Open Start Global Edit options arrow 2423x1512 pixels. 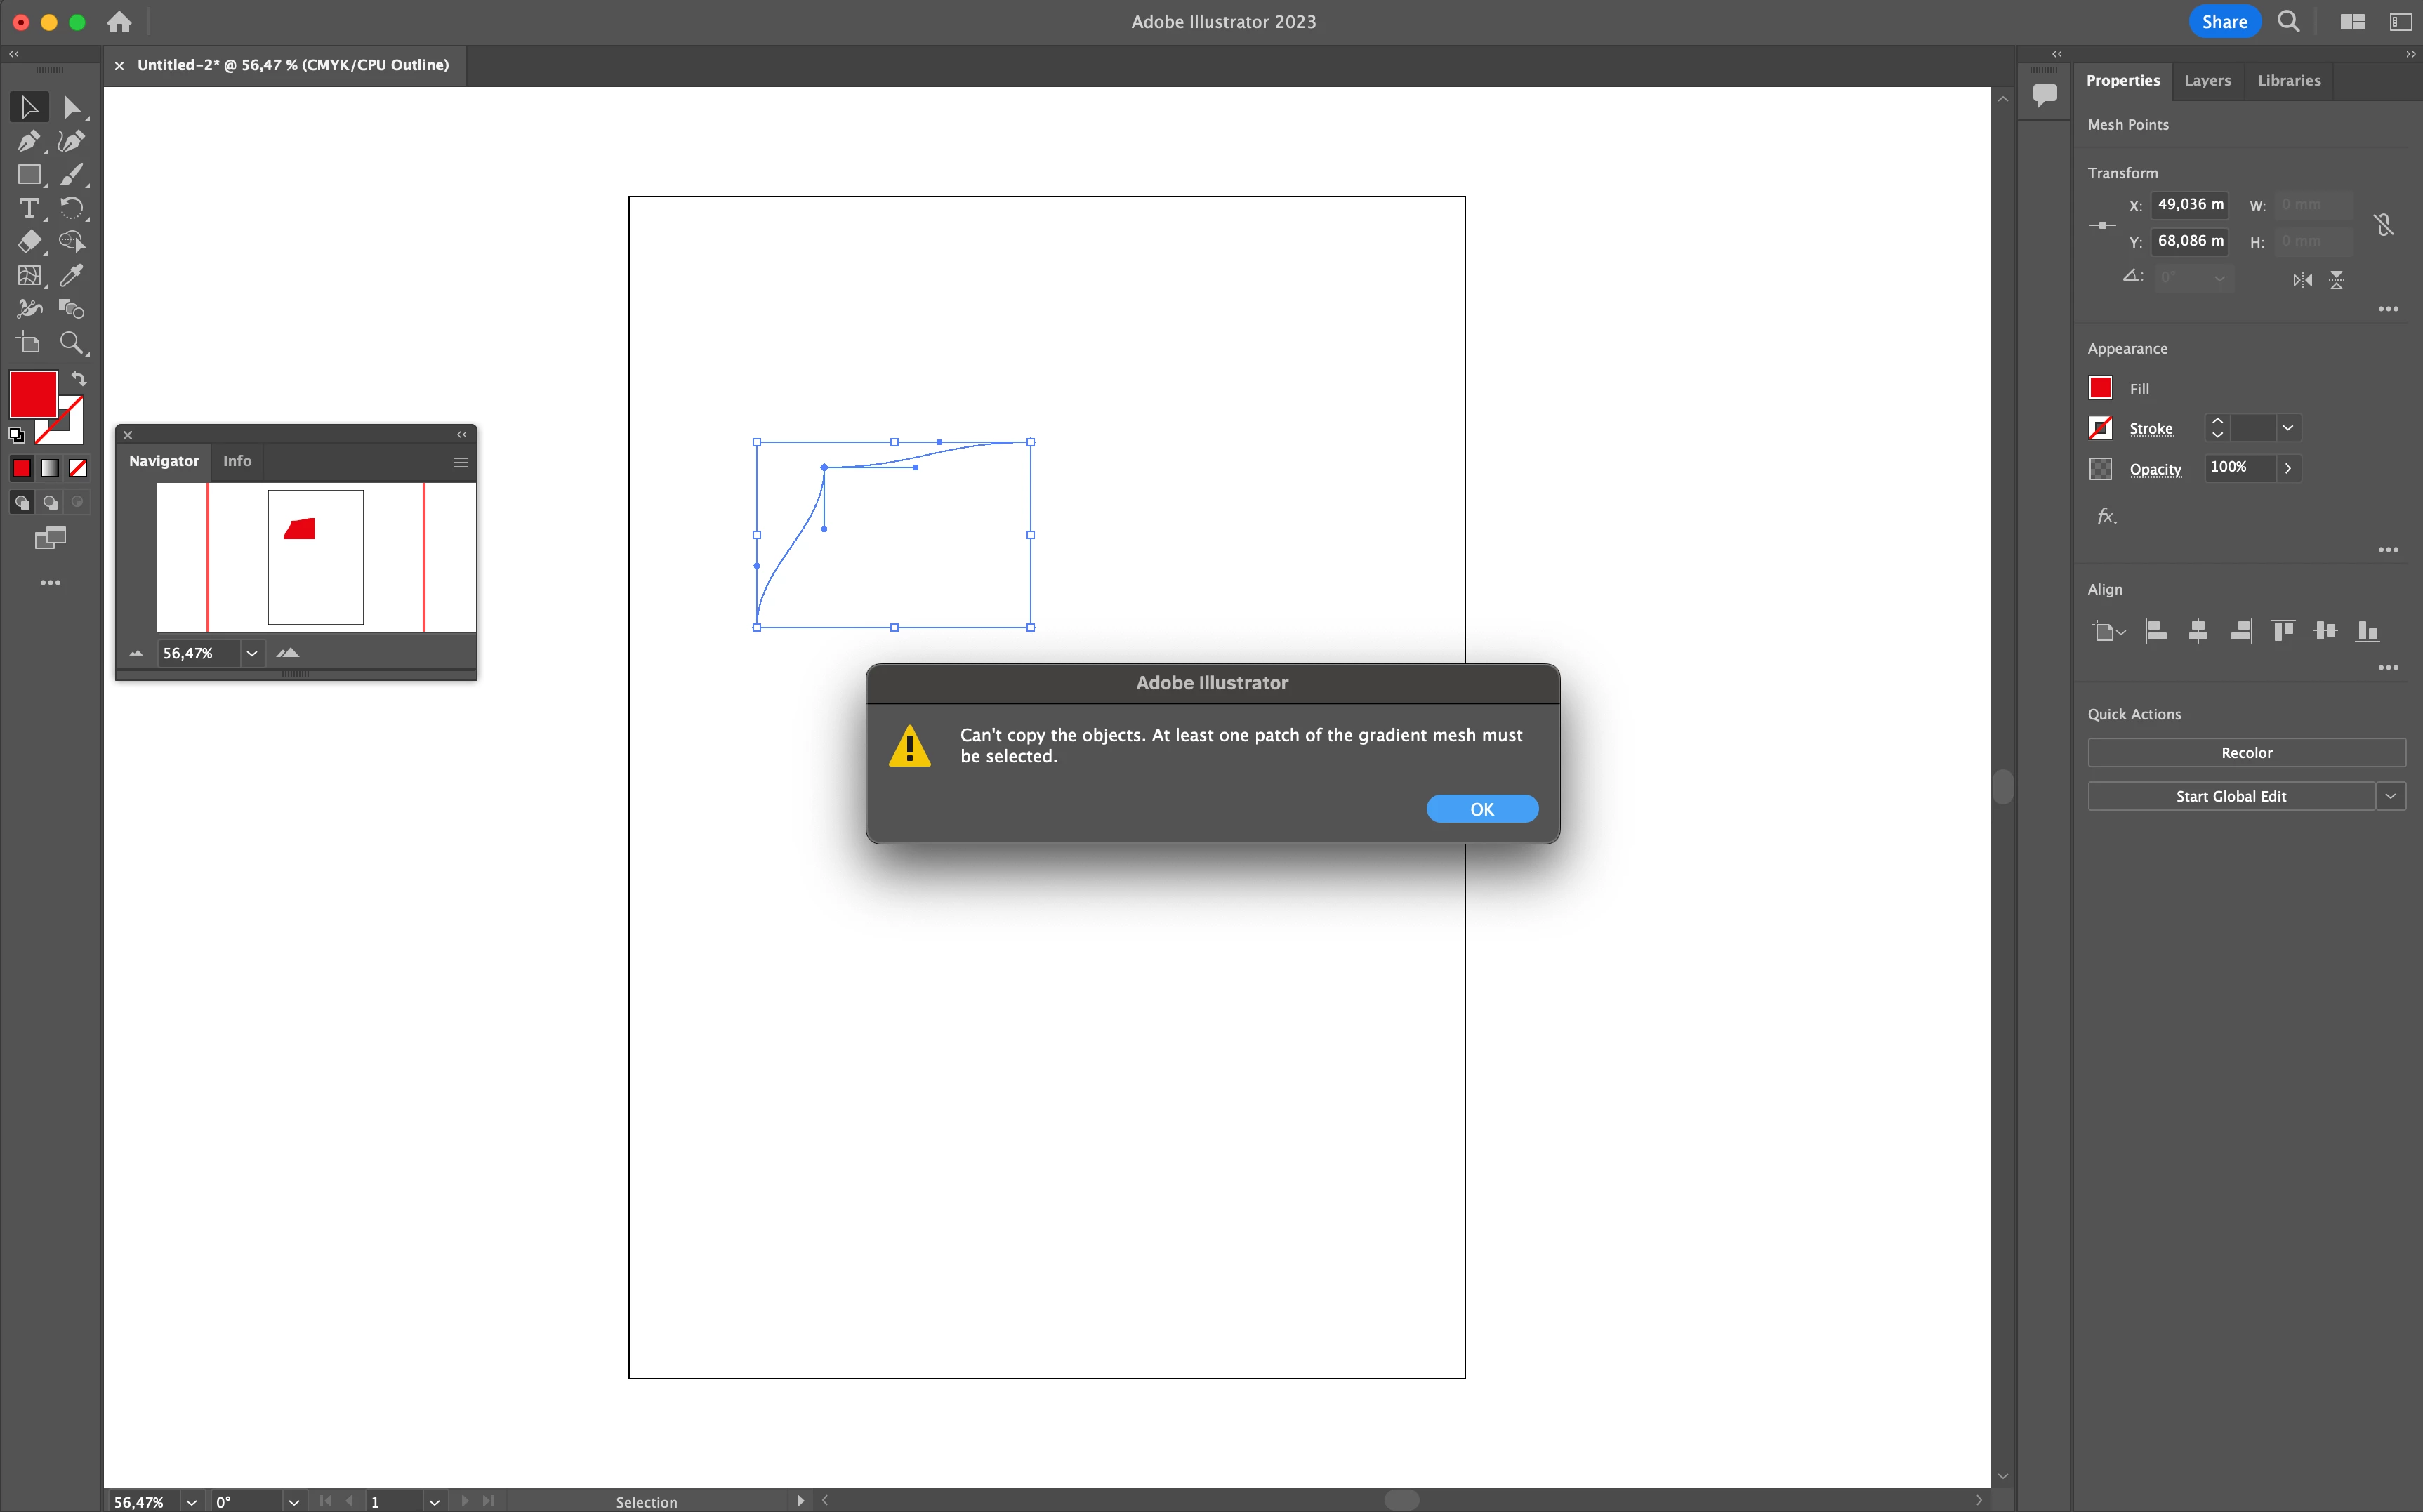2390,796
